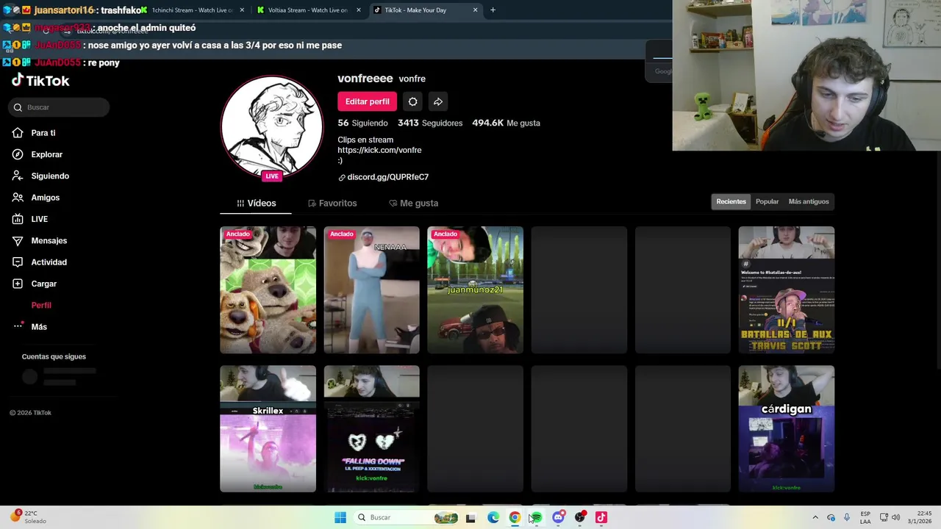Open Siguiendo in the sidebar

[x=49, y=176]
